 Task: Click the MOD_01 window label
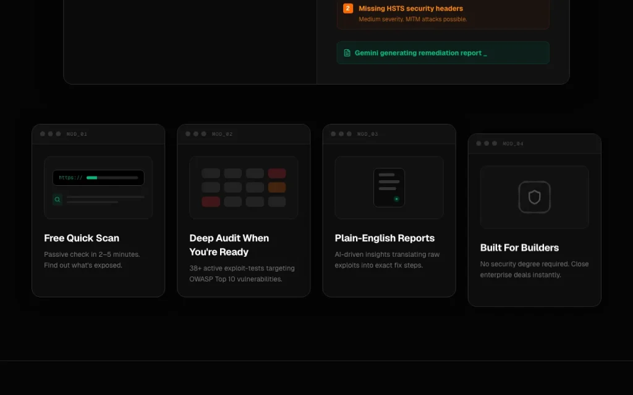pos(77,134)
